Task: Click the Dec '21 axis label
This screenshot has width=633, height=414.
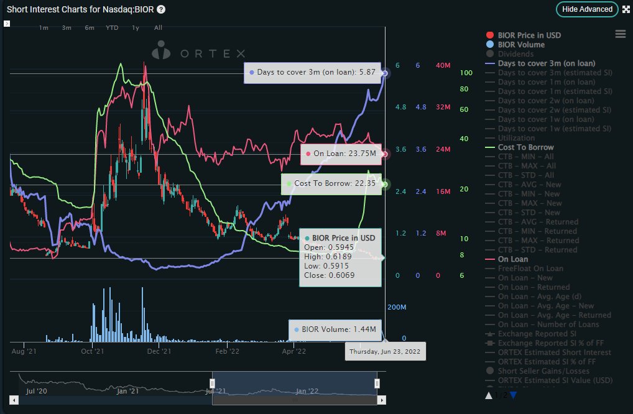Action: coord(159,351)
